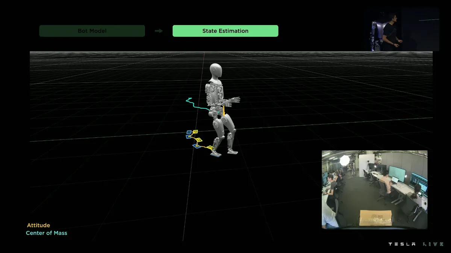Click the robot's rear foot on blue marker
451x253 pixels.
(215, 153)
